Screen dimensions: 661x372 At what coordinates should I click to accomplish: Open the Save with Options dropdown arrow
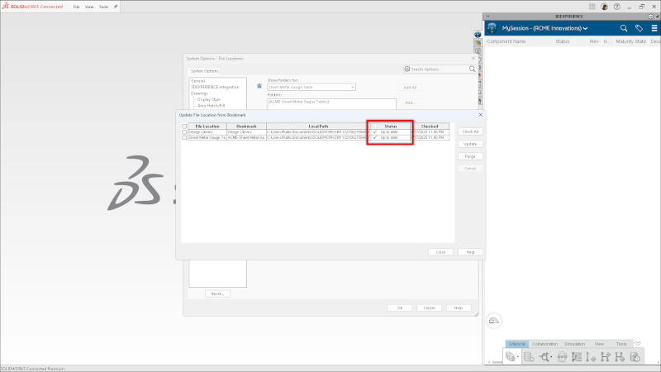point(518,357)
